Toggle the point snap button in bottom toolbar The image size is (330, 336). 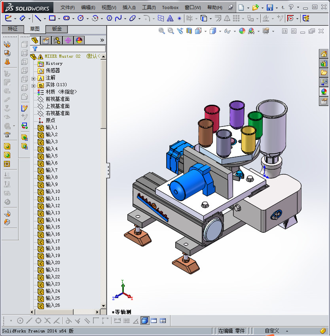[x=11, y=321]
